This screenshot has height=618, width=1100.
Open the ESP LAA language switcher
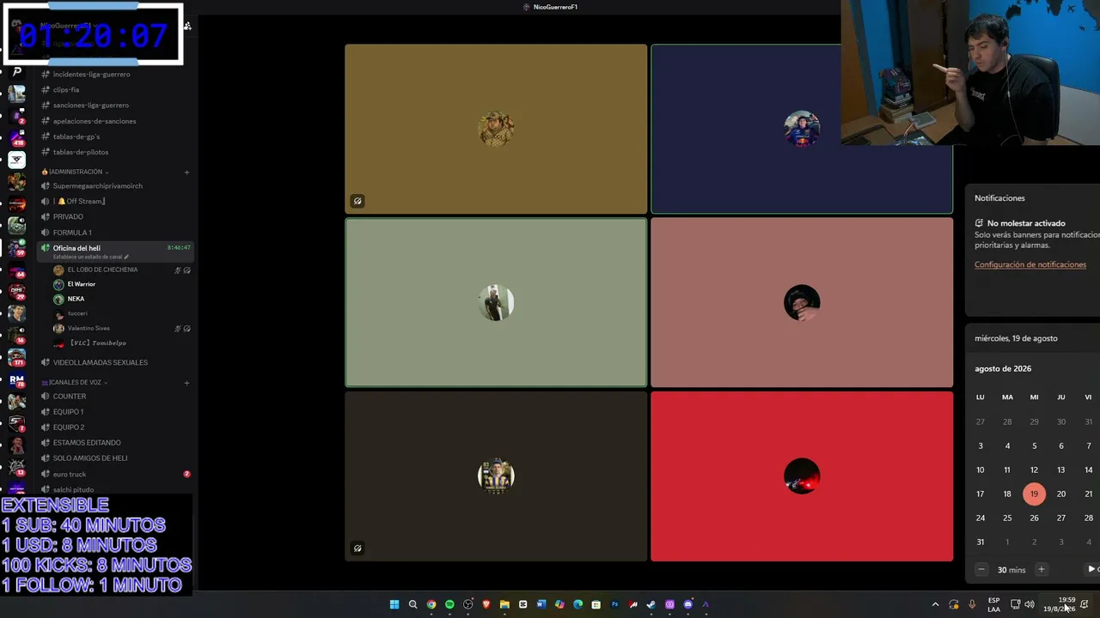click(993, 604)
